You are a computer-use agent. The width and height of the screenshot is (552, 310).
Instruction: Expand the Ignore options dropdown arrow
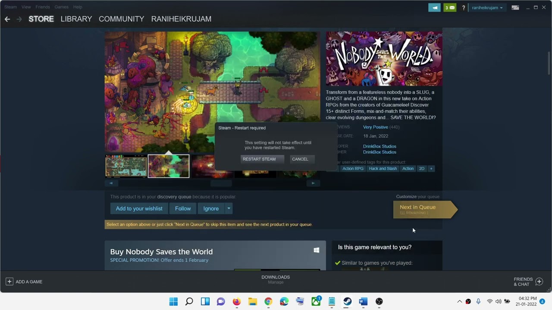coord(229,208)
